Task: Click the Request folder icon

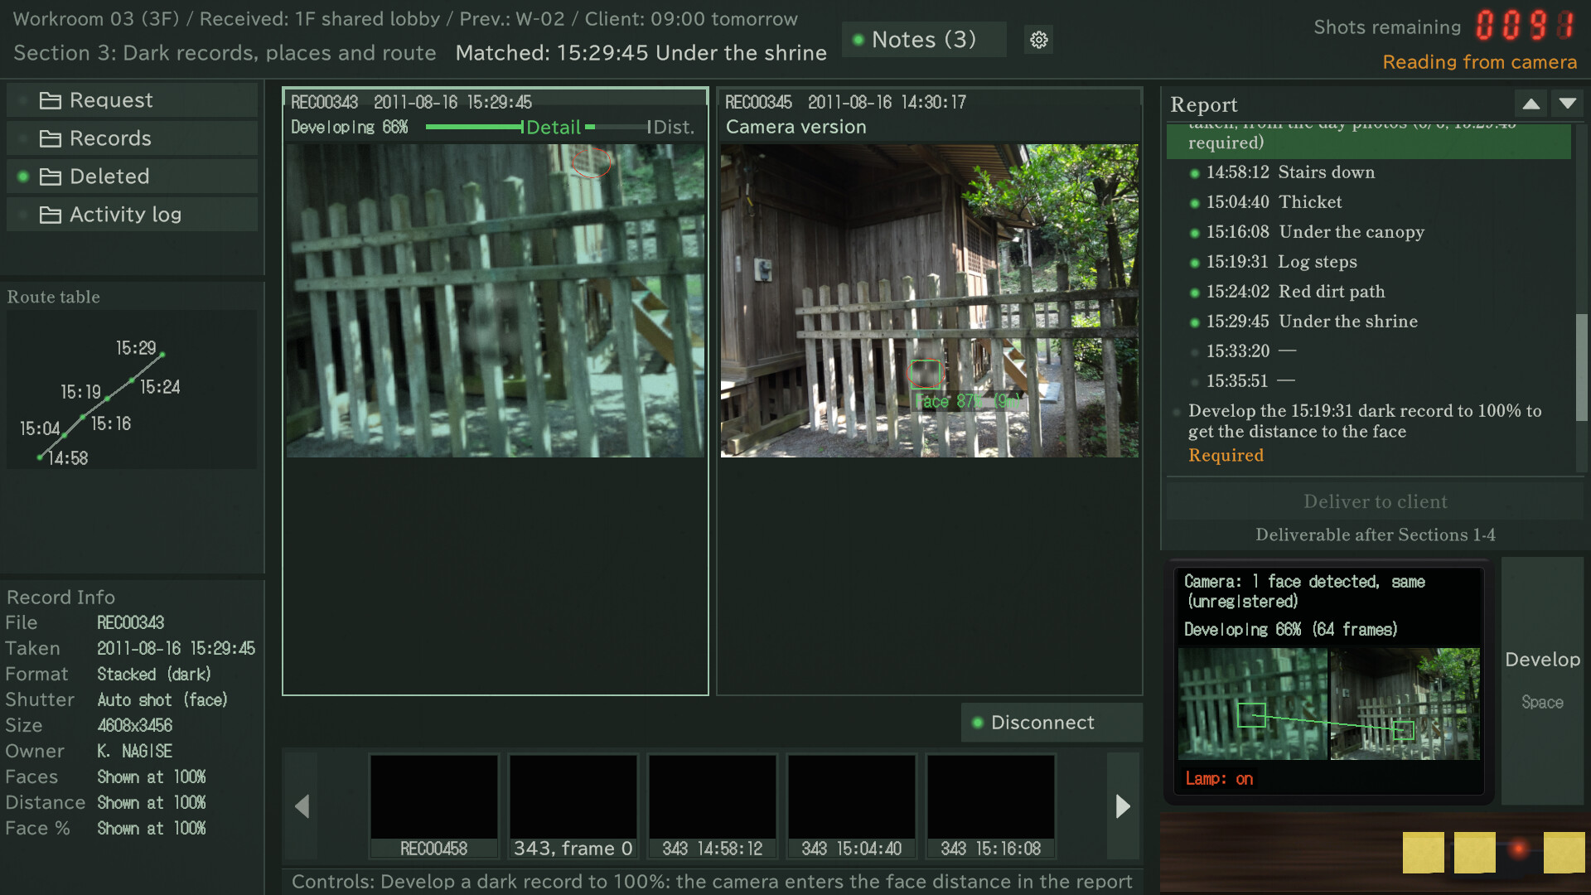Action: (x=51, y=100)
